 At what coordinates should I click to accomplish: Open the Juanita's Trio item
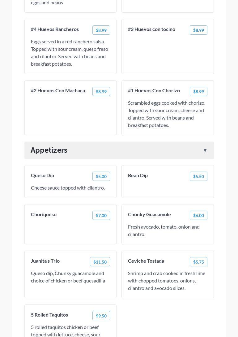45,261
